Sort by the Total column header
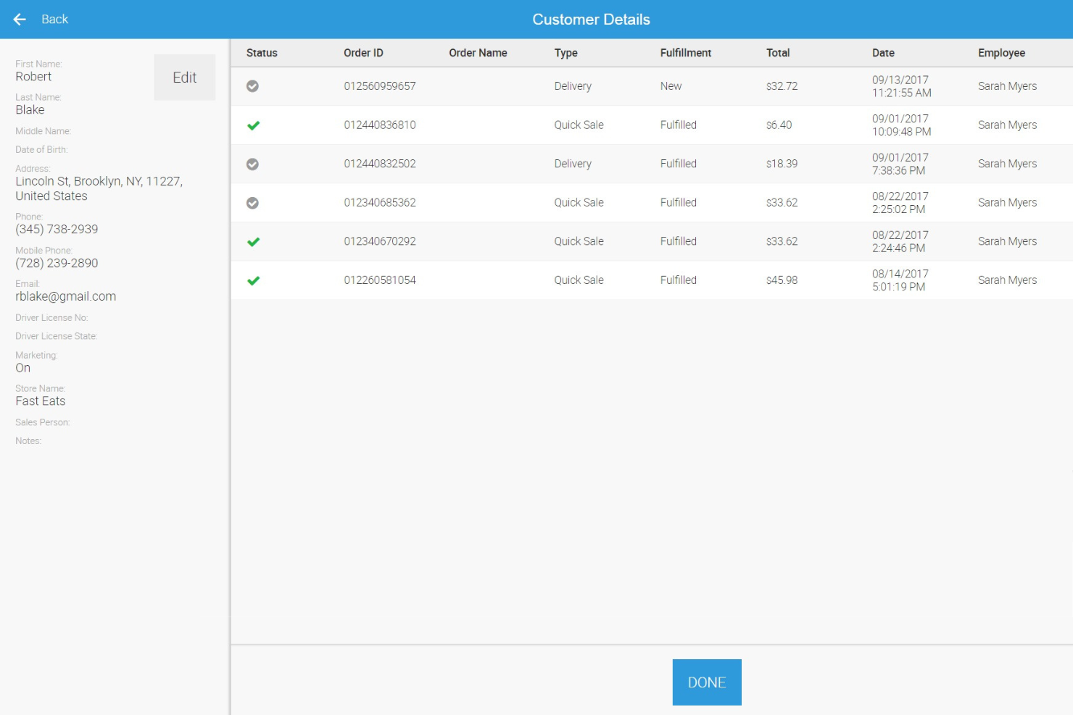 click(x=778, y=52)
